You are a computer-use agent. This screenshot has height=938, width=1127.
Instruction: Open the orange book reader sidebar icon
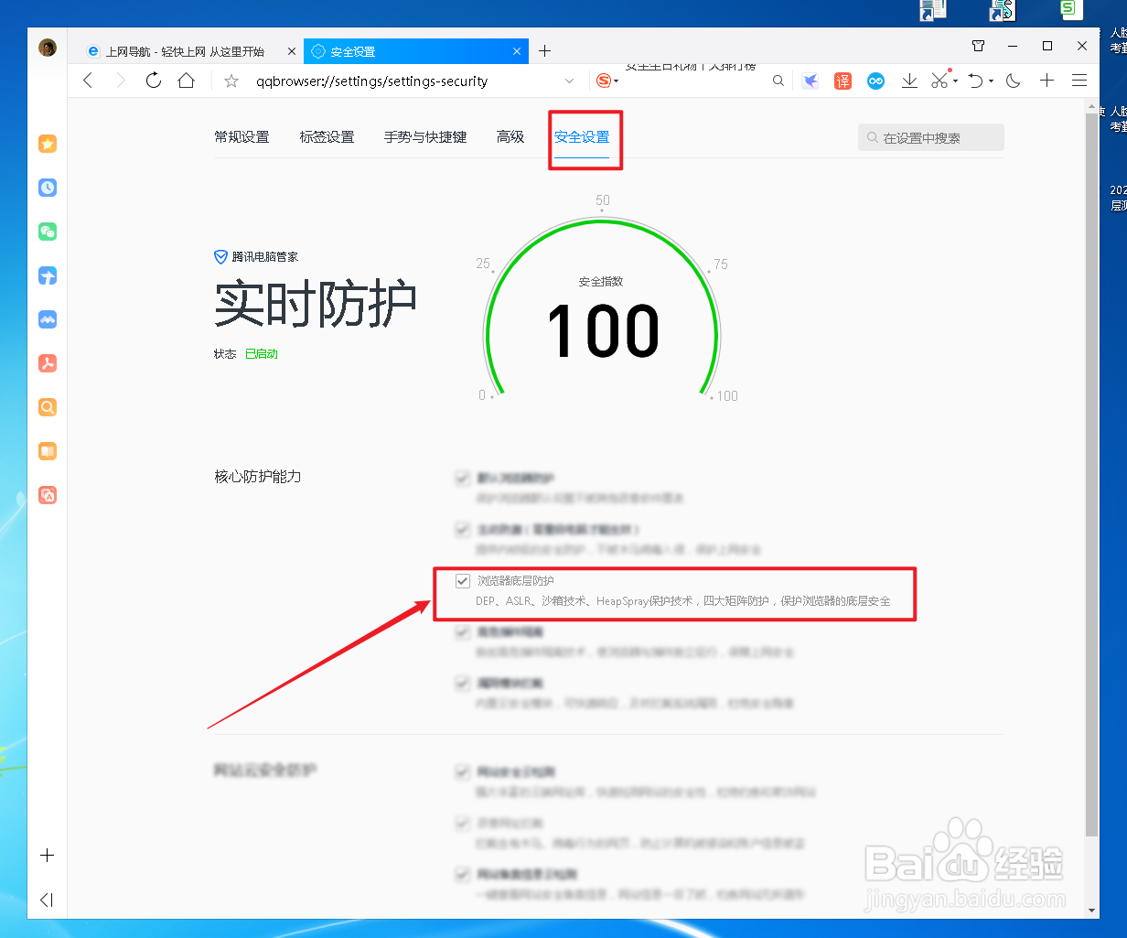[x=48, y=451]
